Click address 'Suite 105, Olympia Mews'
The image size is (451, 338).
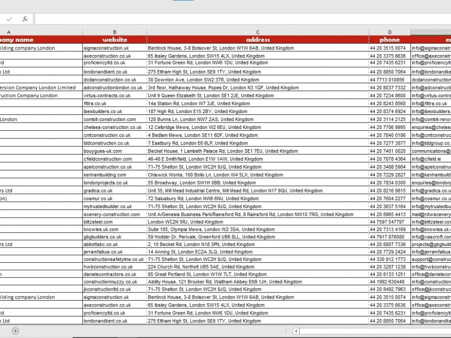(x=174, y=229)
